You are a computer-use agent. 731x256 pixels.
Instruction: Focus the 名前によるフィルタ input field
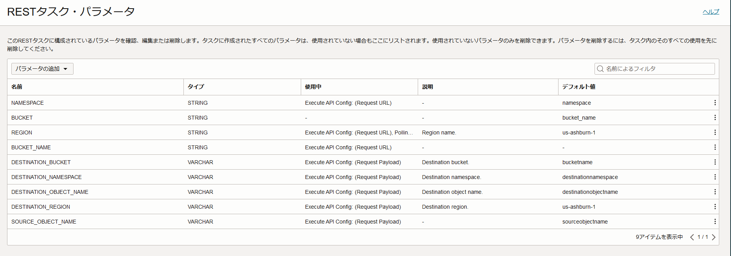pyautogui.click(x=655, y=69)
